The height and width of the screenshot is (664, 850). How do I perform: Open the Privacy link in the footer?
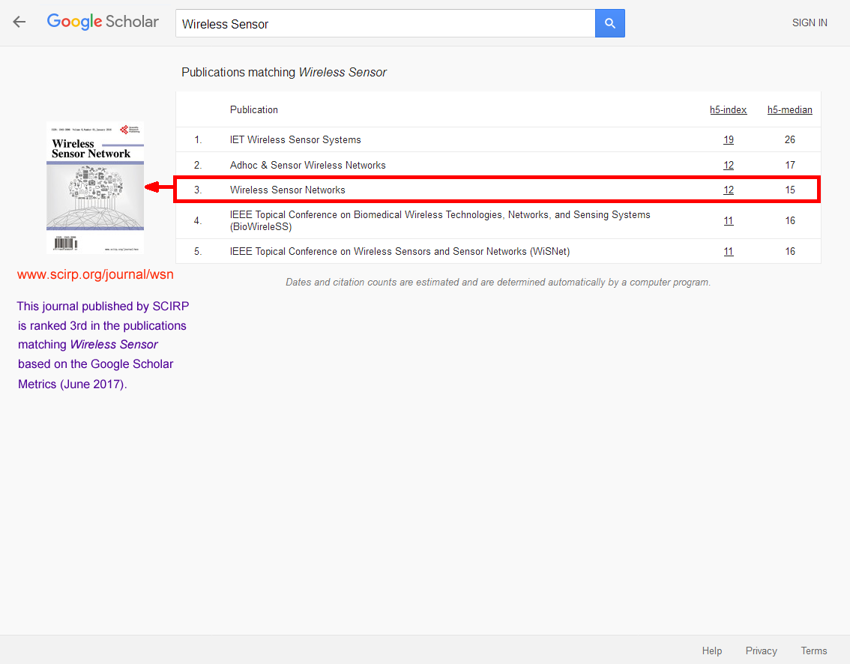(x=761, y=651)
